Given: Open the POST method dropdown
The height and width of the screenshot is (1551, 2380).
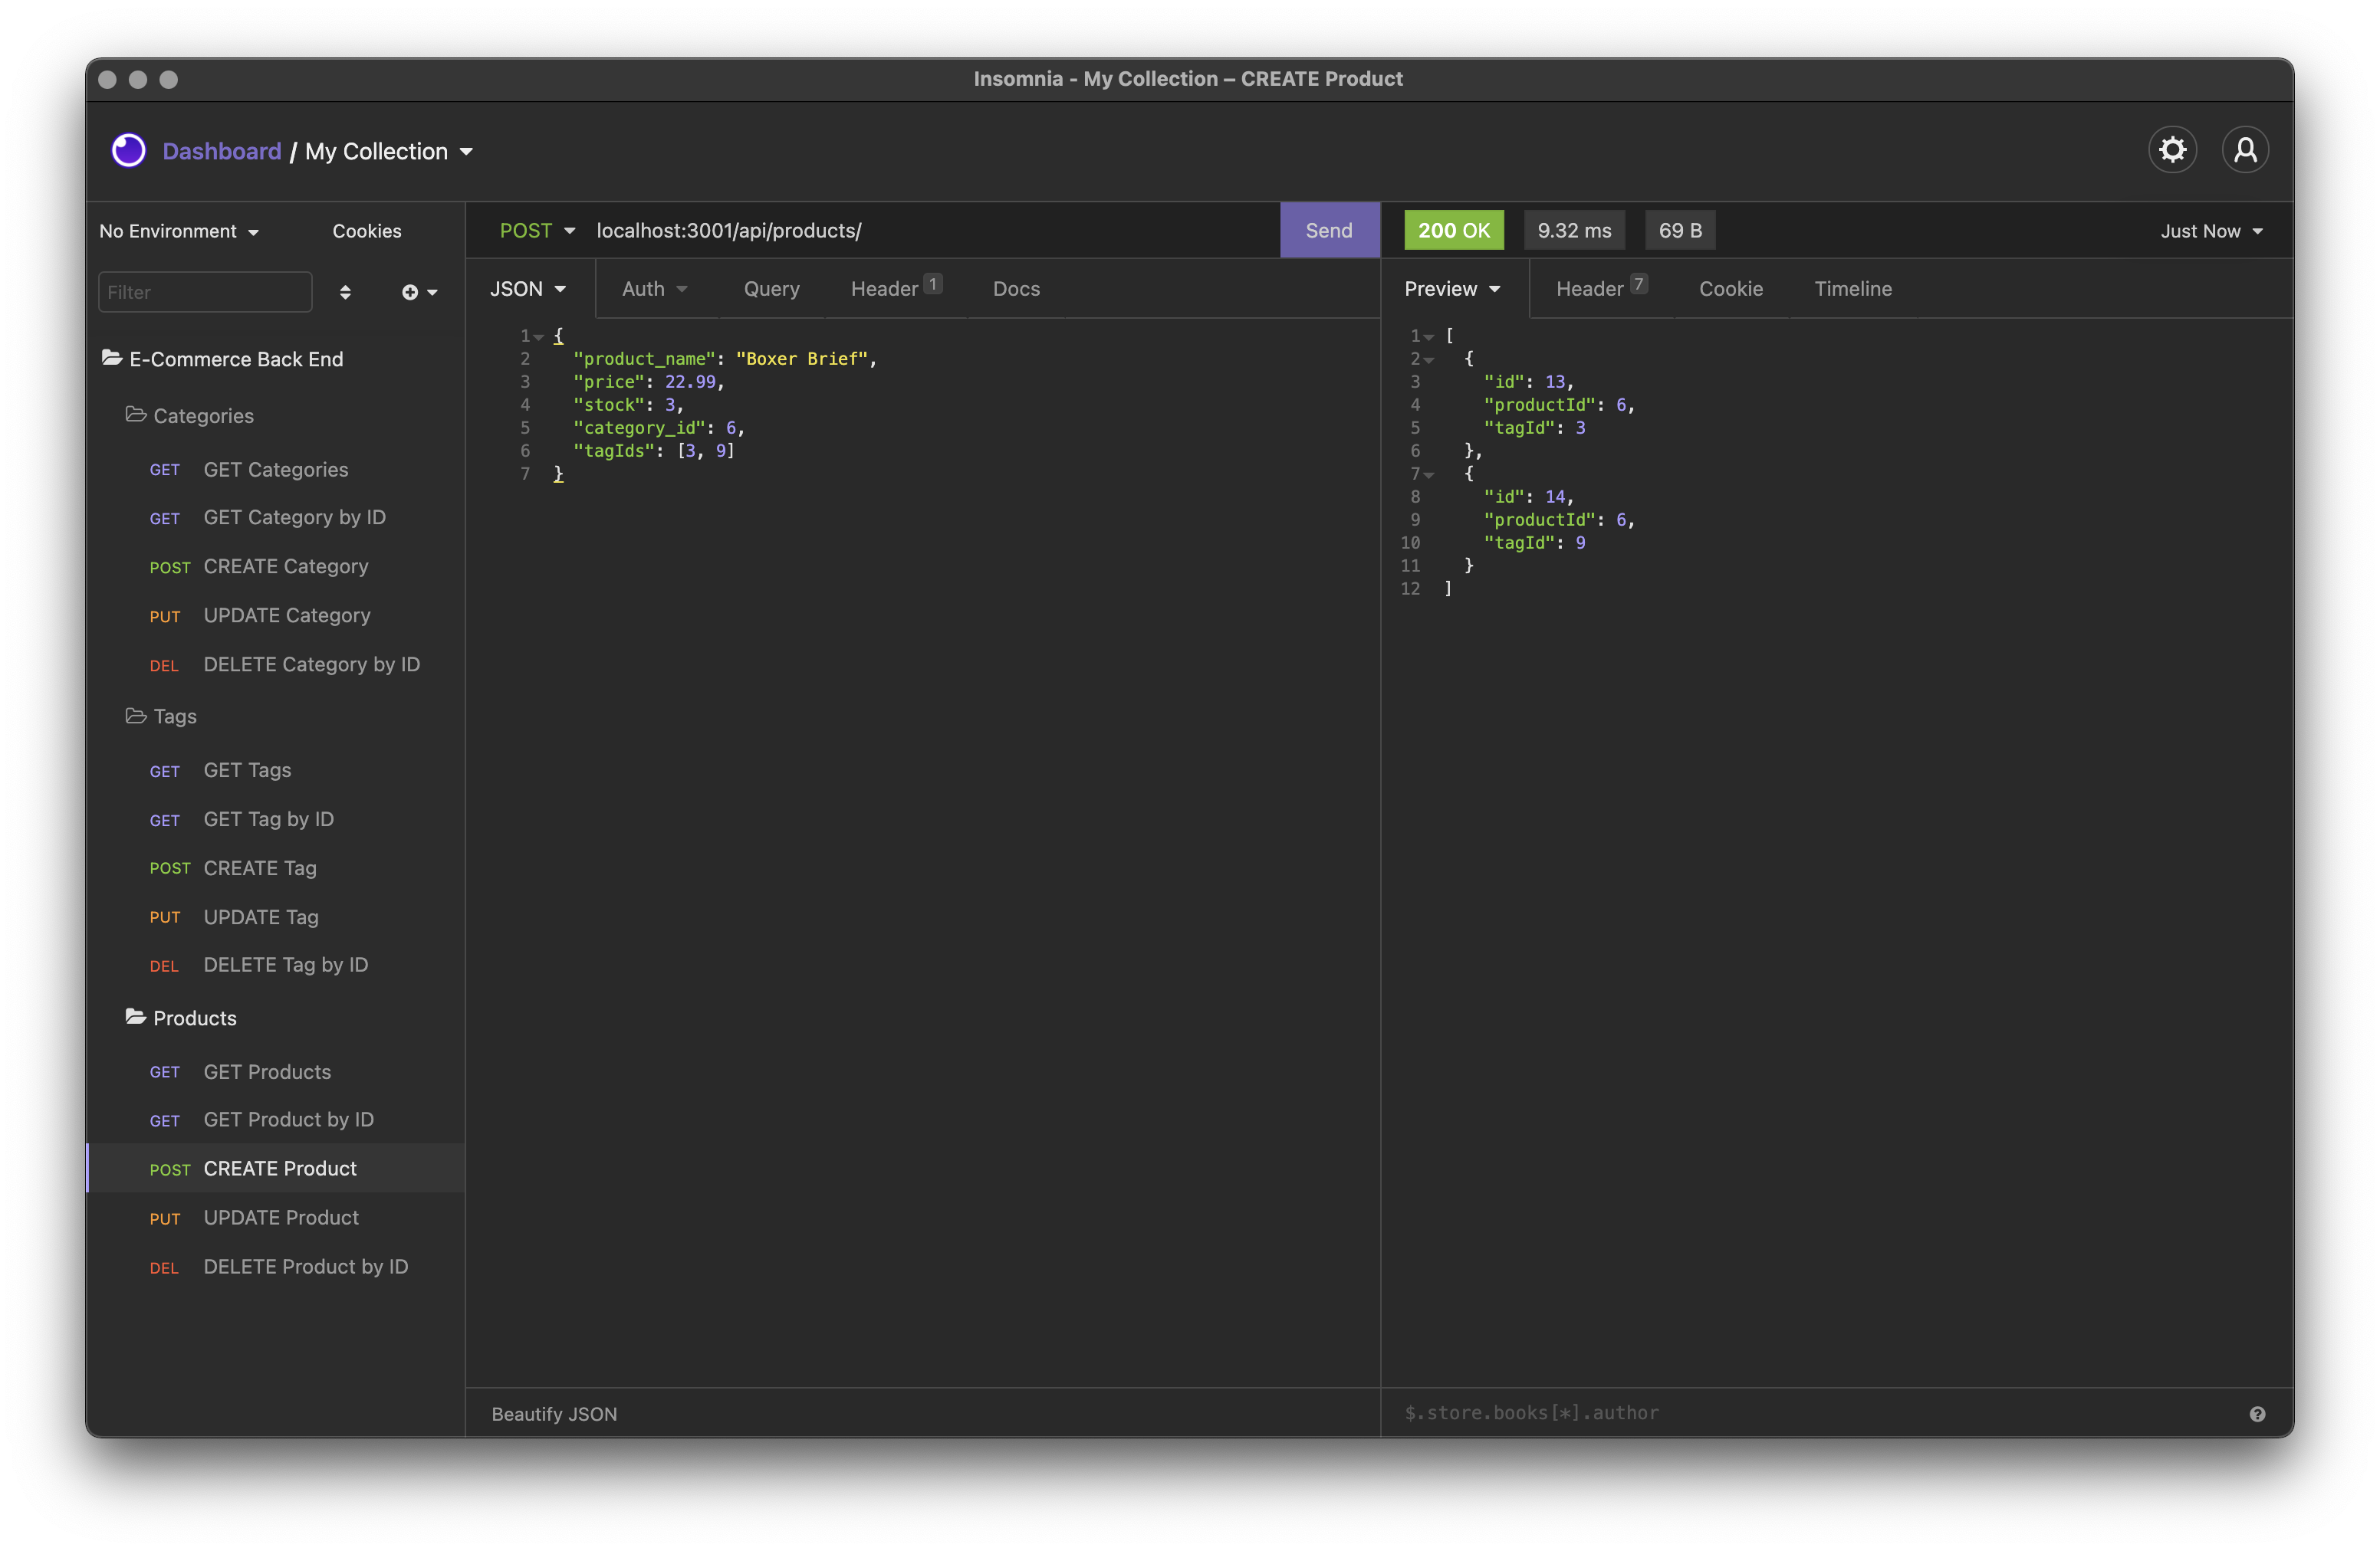Looking at the screenshot, I should pyautogui.click(x=537, y=230).
